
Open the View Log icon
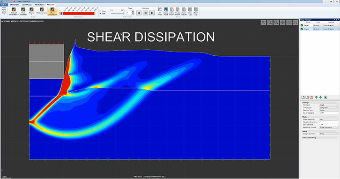(190, 11)
